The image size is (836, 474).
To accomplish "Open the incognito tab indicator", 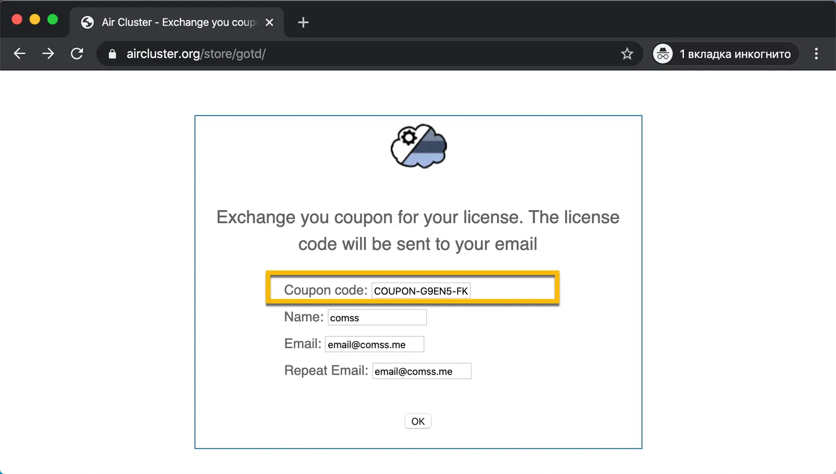I will (x=726, y=54).
